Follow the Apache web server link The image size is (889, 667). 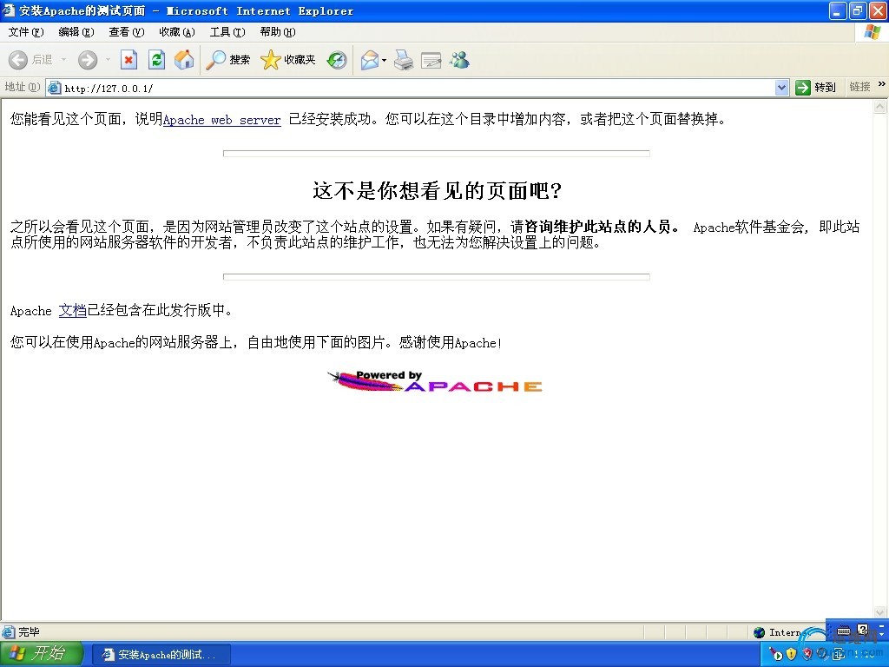tap(221, 120)
